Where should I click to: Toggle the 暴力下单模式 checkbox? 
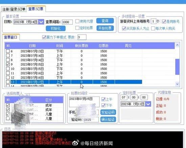pyautogui.click(x=44, y=37)
